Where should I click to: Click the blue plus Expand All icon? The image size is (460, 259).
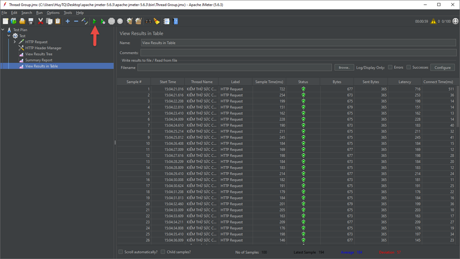[67, 21]
